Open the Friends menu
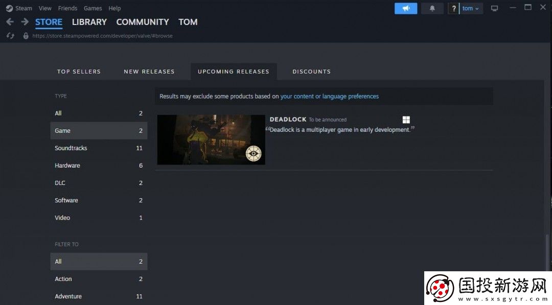Image resolution: width=552 pixels, height=305 pixels. [x=67, y=8]
